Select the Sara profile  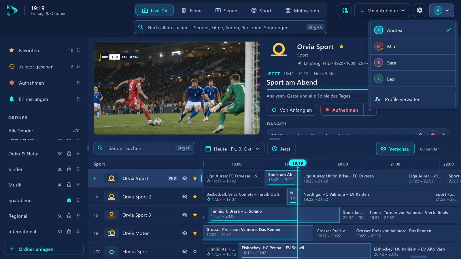pos(413,63)
